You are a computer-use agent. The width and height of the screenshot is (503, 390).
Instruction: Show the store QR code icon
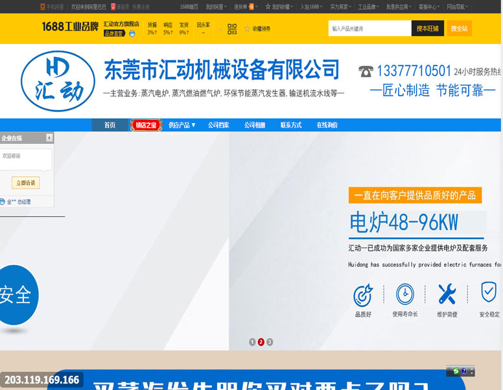pyautogui.click(x=232, y=29)
